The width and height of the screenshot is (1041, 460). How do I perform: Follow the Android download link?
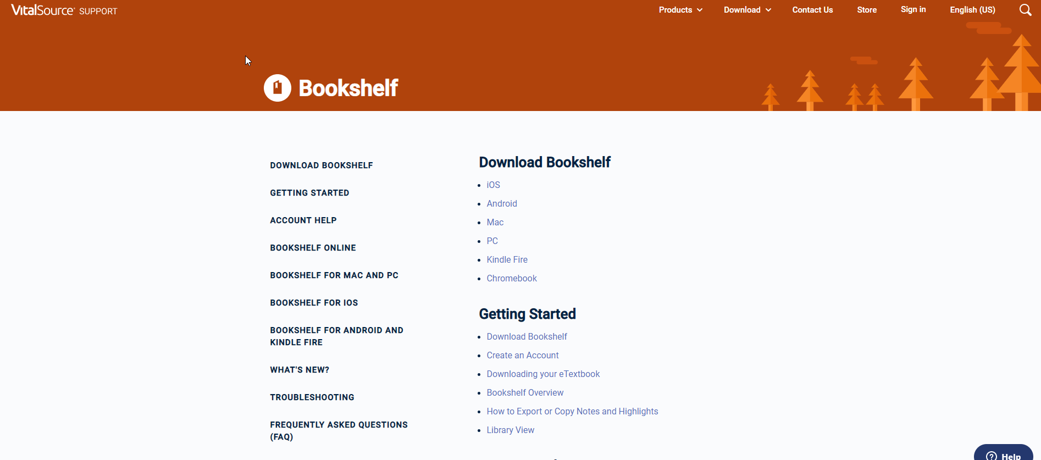tap(502, 204)
